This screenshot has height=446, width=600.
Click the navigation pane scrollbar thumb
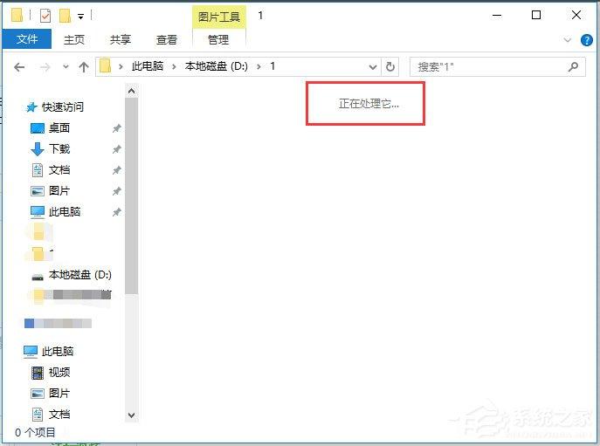click(131, 196)
